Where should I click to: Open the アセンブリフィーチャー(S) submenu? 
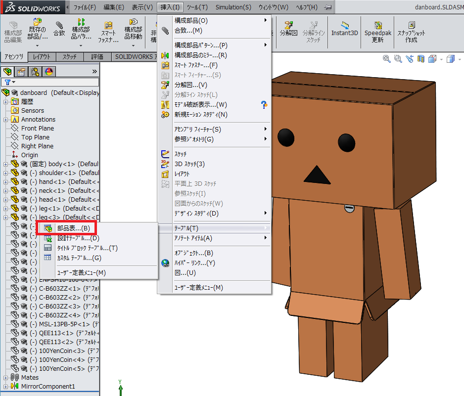[198, 129]
